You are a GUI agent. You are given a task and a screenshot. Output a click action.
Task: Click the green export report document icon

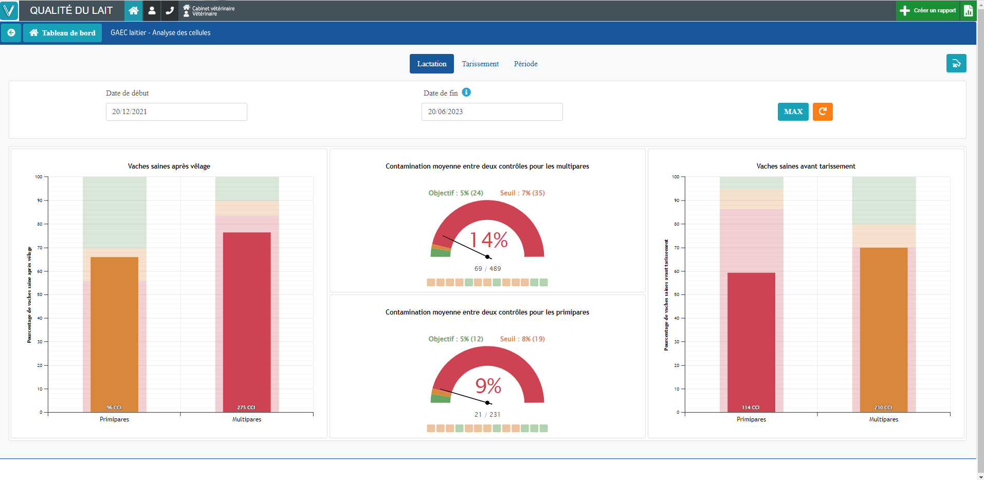pos(970,10)
